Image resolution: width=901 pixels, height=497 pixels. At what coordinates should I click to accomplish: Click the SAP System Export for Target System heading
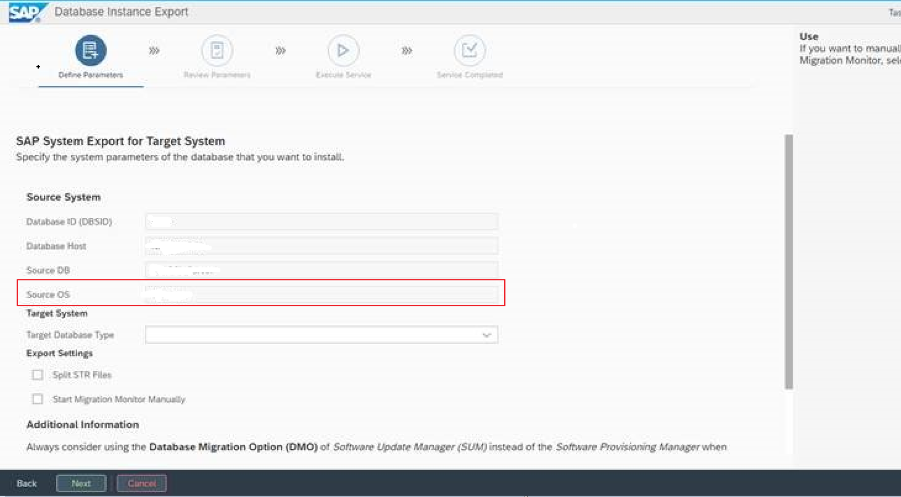[x=120, y=141]
